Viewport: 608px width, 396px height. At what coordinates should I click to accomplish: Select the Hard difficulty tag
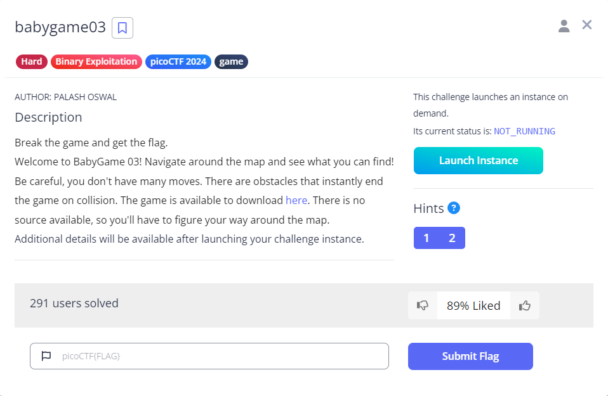click(x=31, y=61)
